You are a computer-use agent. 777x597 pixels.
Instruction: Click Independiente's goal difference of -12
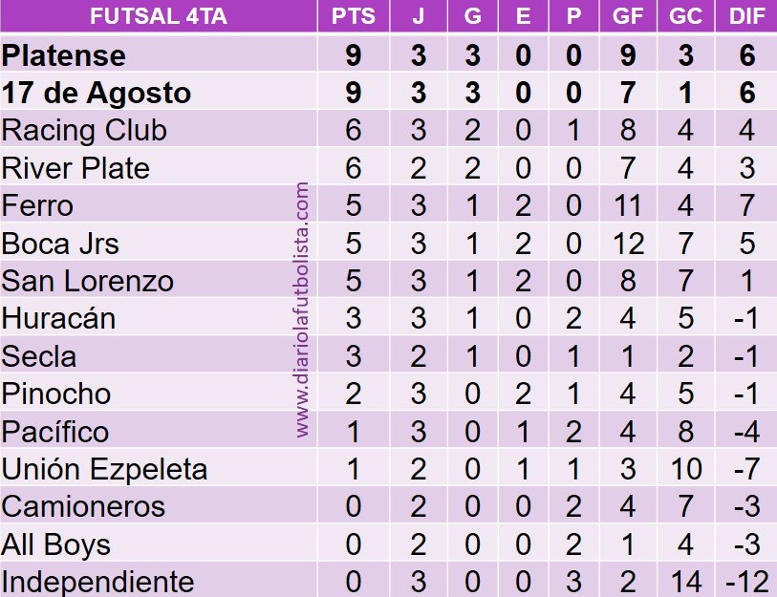(x=745, y=582)
